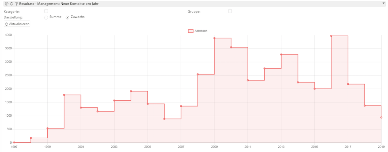Click the data point at year 2004
This screenshot has width=388, height=152.
pos(131,91)
